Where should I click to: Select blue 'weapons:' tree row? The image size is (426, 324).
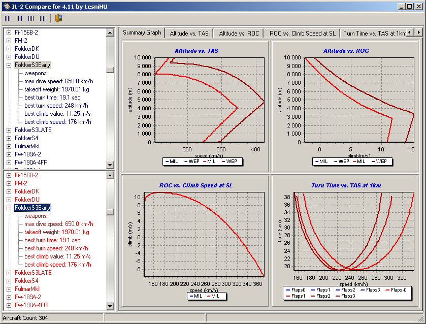coord(36,73)
